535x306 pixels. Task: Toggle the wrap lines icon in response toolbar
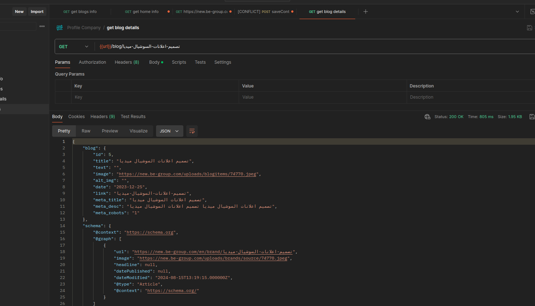[x=192, y=131]
